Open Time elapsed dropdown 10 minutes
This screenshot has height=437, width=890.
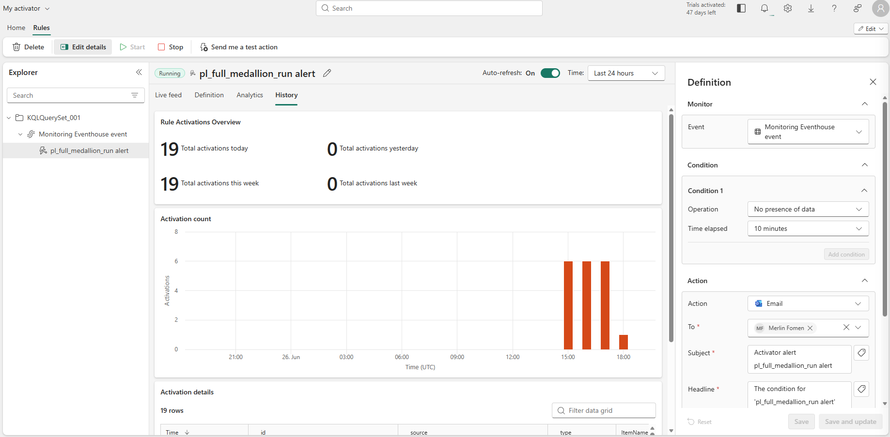[808, 228]
